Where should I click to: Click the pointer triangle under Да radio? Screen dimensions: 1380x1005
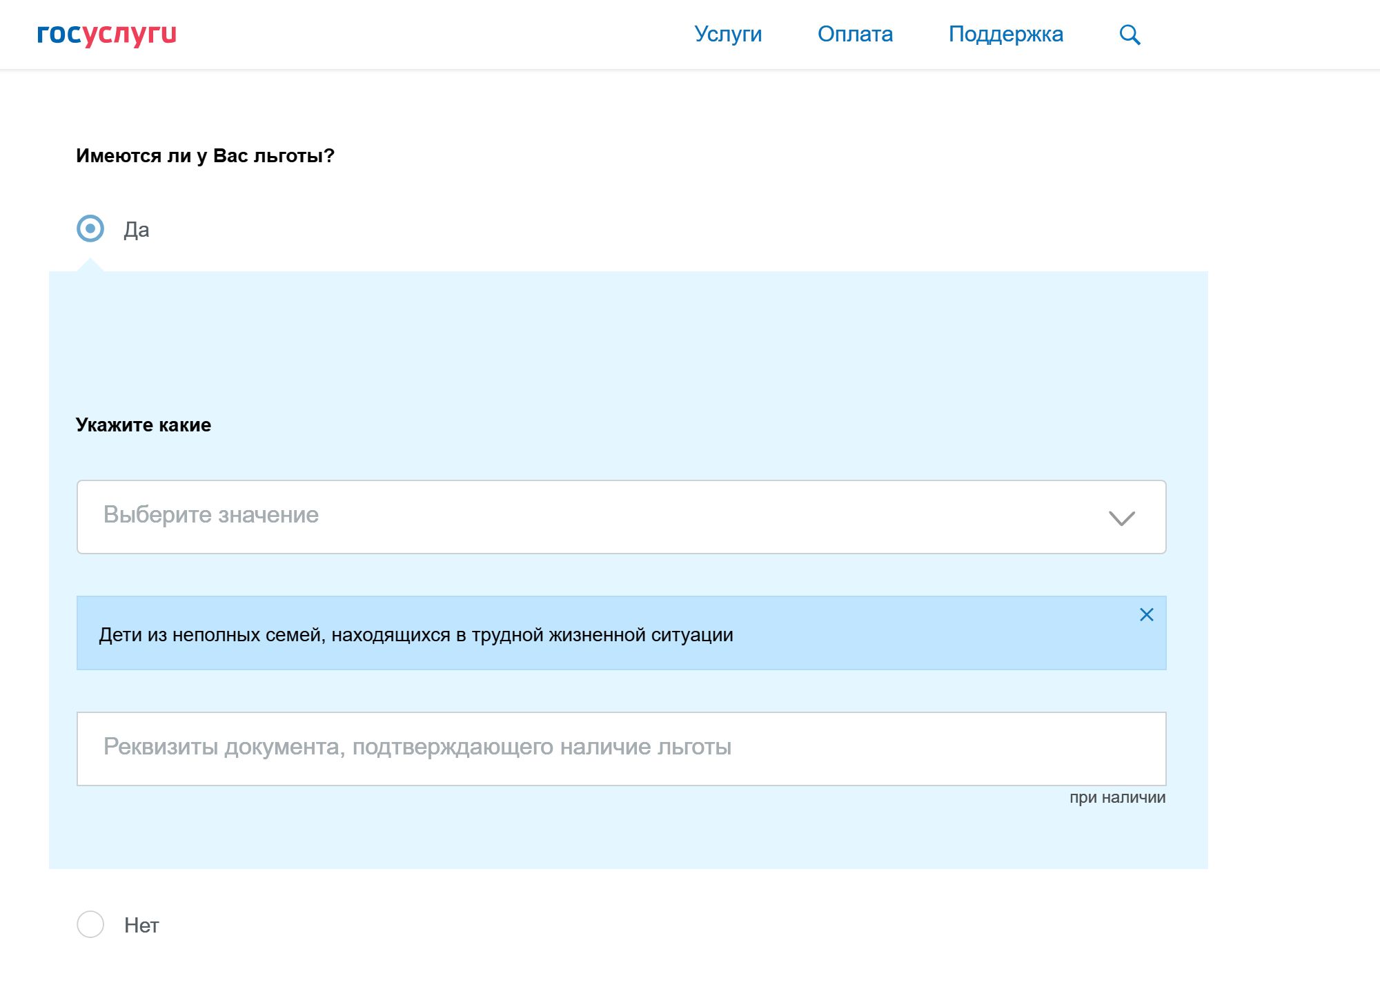coord(90,265)
